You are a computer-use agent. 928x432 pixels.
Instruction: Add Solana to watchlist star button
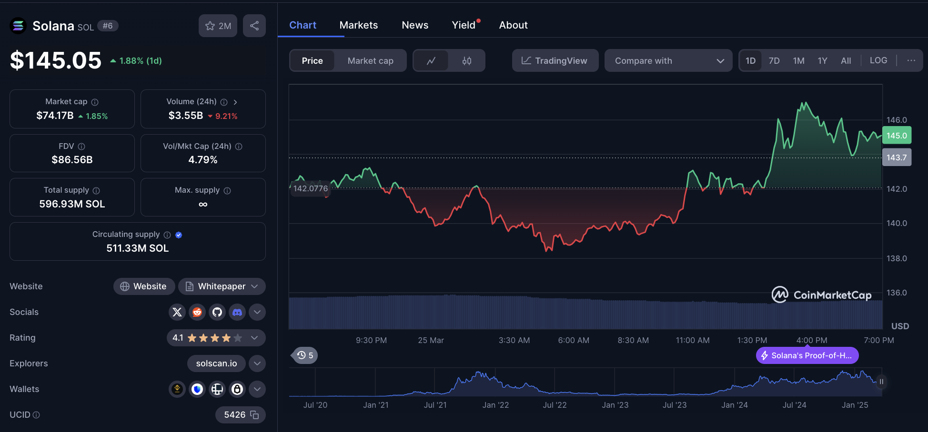pyautogui.click(x=218, y=26)
